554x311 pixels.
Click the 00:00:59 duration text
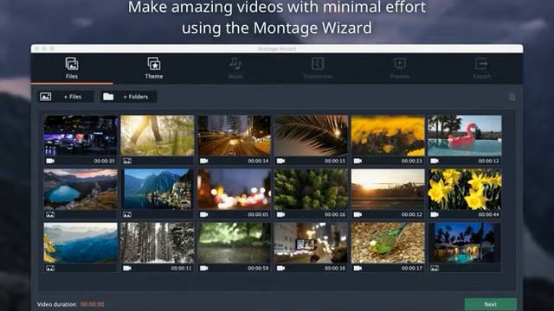[258, 268]
